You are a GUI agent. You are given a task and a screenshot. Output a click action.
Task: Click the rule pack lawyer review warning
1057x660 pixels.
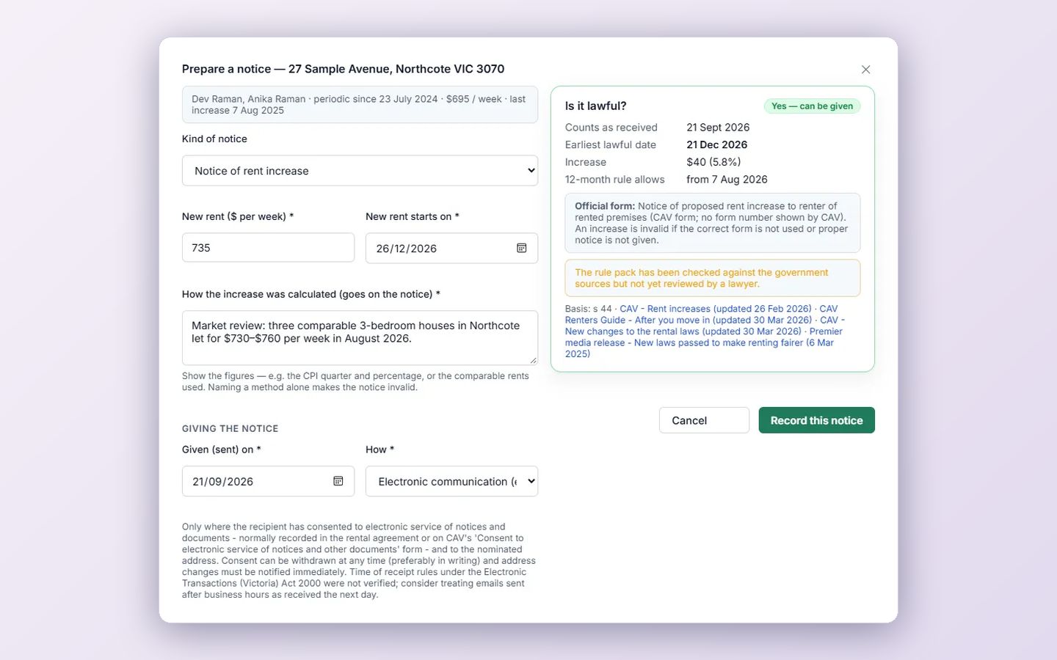[x=712, y=278]
